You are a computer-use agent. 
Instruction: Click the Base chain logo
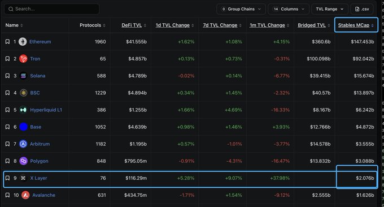click(23, 127)
